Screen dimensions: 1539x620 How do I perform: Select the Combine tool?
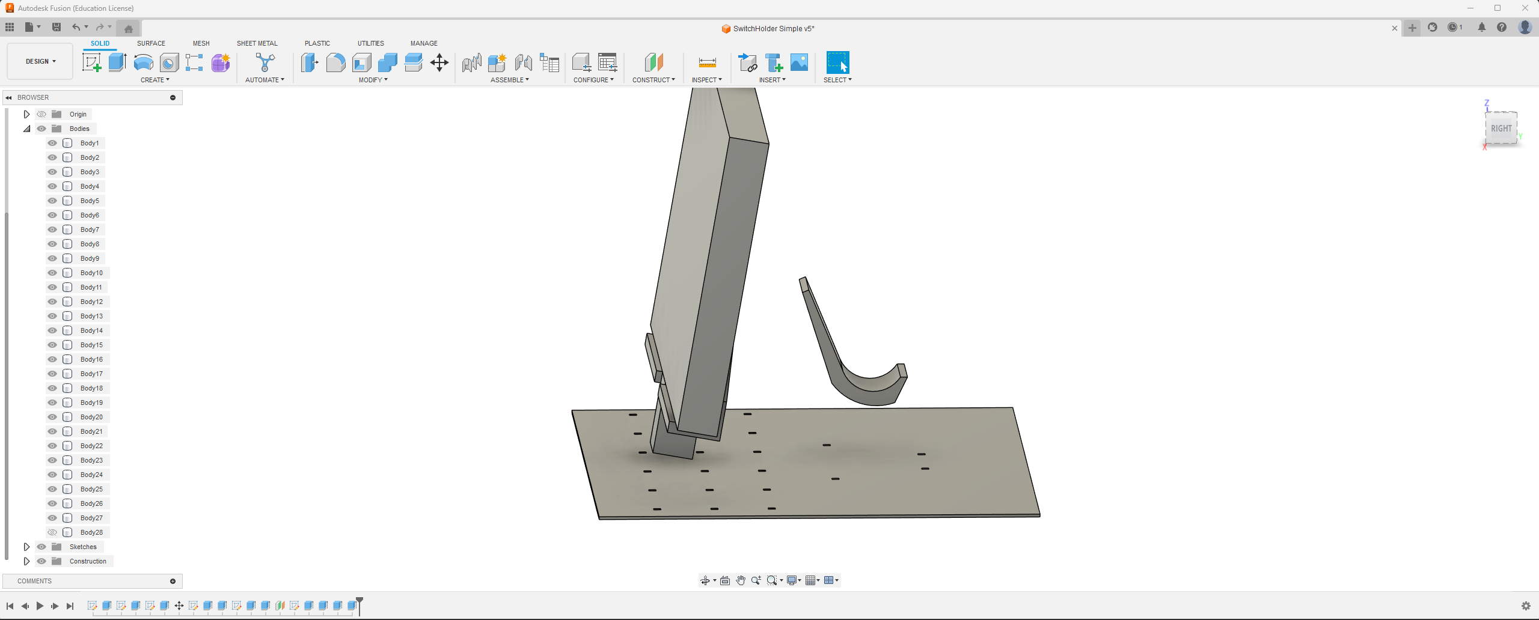click(x=388, y=62)
